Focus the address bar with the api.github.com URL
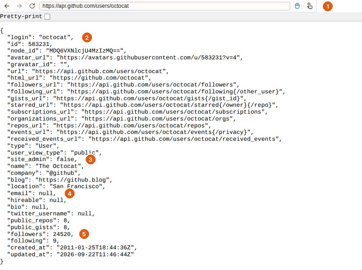Viewport: 362px width, 270px height. (x=165, y=6)
